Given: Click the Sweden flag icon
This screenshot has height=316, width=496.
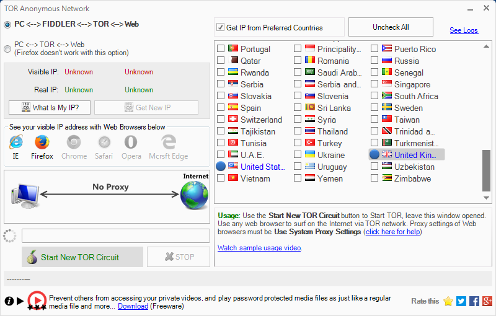Looking at the screenshot, I should coord(387,107).
